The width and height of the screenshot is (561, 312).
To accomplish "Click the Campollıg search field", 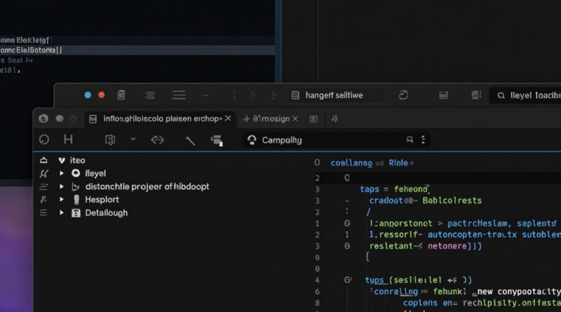I will (337, 140).
